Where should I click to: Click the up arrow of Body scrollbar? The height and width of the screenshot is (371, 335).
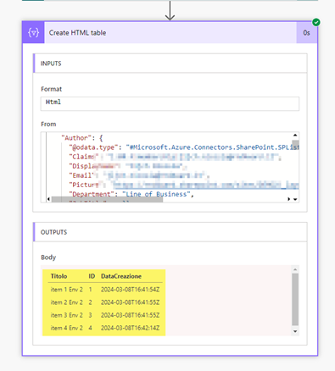coord(295,269)
